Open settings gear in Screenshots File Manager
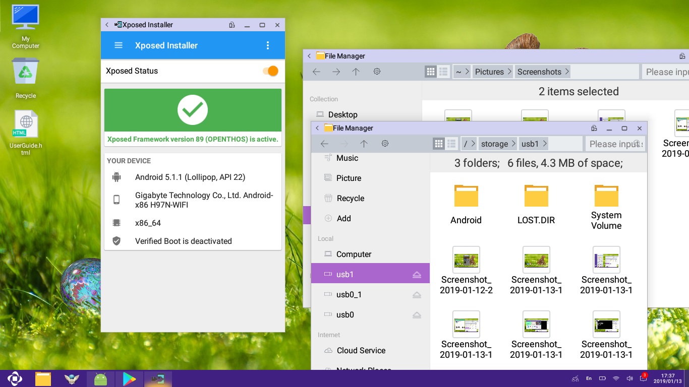Image resolution: width=689 pixels, height=387 pixels. click(x=377, y=72)
